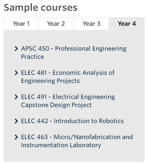Click the Capstone Design Project text line
This screenshot has width=148, height=164.
click(x=56, y=105)
